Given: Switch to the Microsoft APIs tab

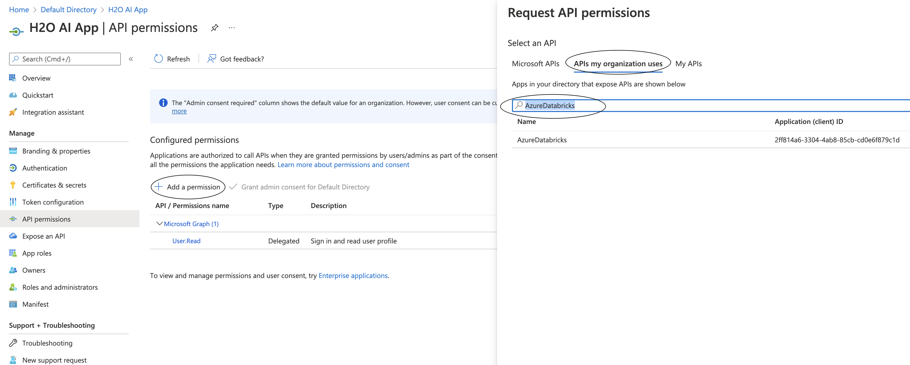Looking at the screenshot, I should click(535, 64).
